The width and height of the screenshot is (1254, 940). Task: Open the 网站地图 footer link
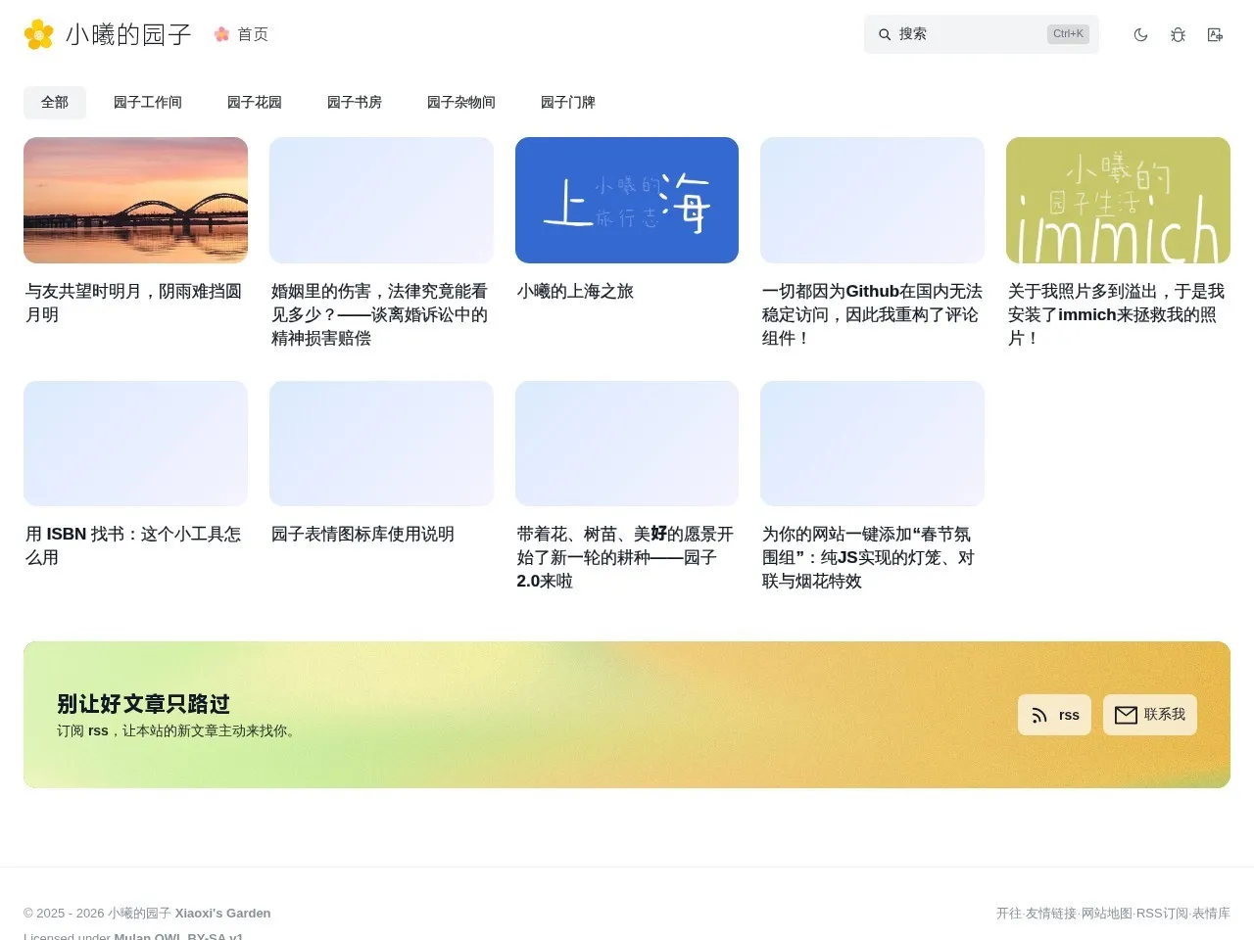1107,913
